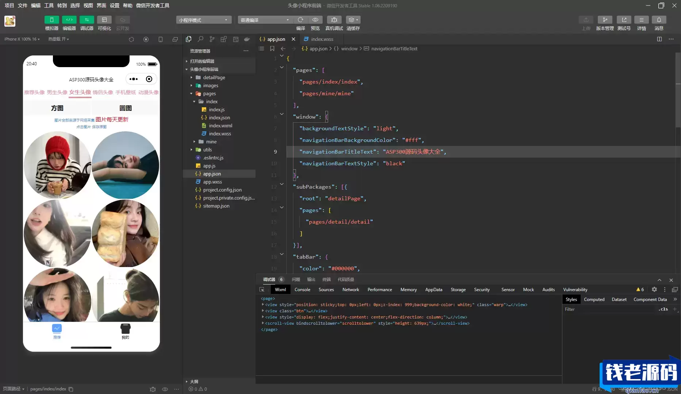681x394 pixels.
Task: Open search icon in sidebar
Action: point(200,39)
